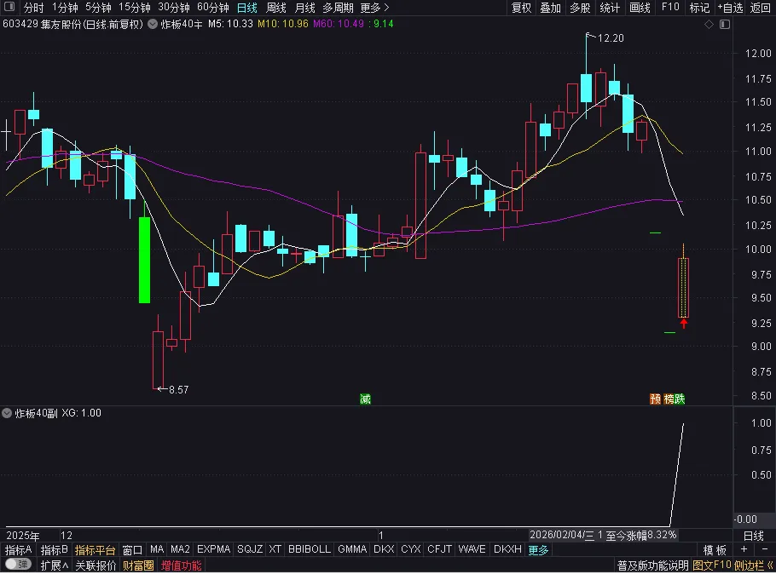Select the 1分钟 period
Screen dimensions: 776x574
[65, 8]
